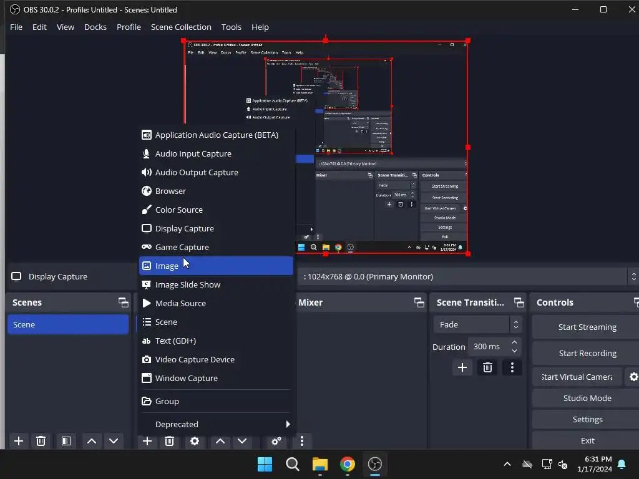Open the Profile menu
The height and width of the screenshot is (479, 639).
129,27
